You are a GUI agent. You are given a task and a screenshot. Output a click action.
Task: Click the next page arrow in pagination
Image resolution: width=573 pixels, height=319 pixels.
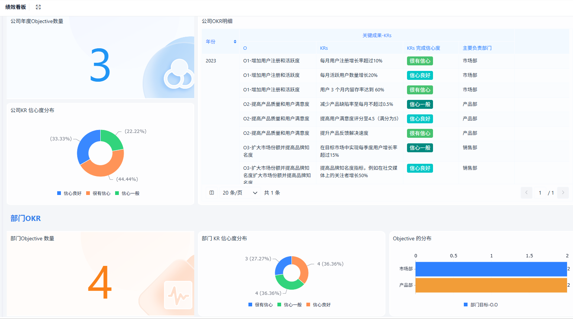563,192
